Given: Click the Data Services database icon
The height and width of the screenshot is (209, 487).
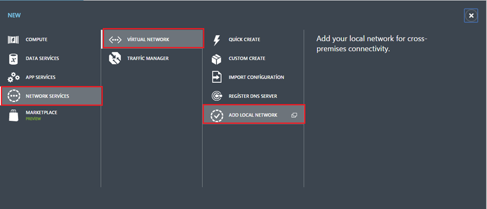Looking at the screenshot, I should pyautogui.click(x=13, y=59).
